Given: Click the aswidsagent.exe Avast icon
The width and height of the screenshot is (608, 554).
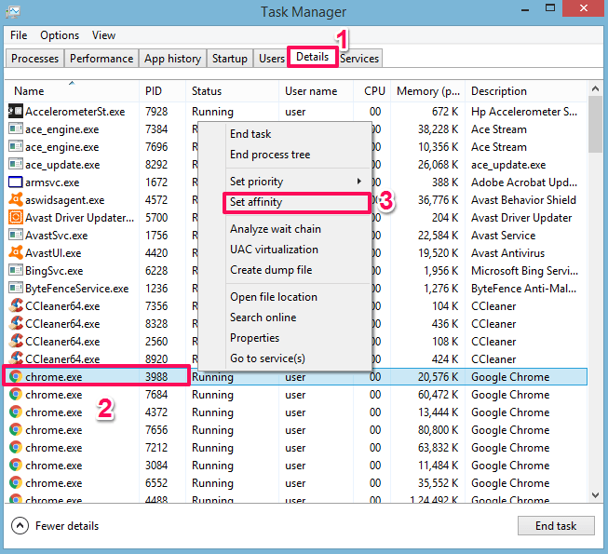Looking at the screenshot, I should 16,199.
